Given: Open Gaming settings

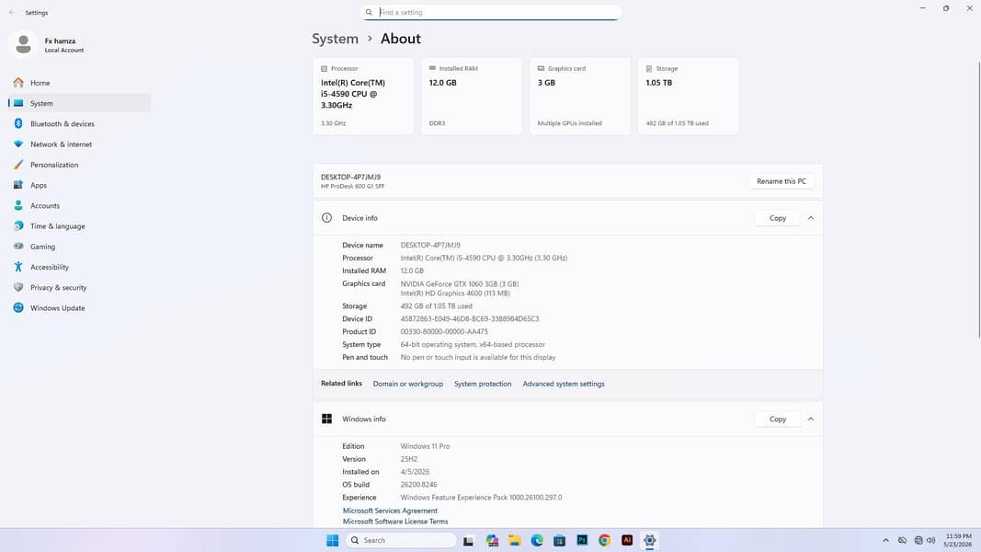Looking at the screenshot, I should click(79, 247).
